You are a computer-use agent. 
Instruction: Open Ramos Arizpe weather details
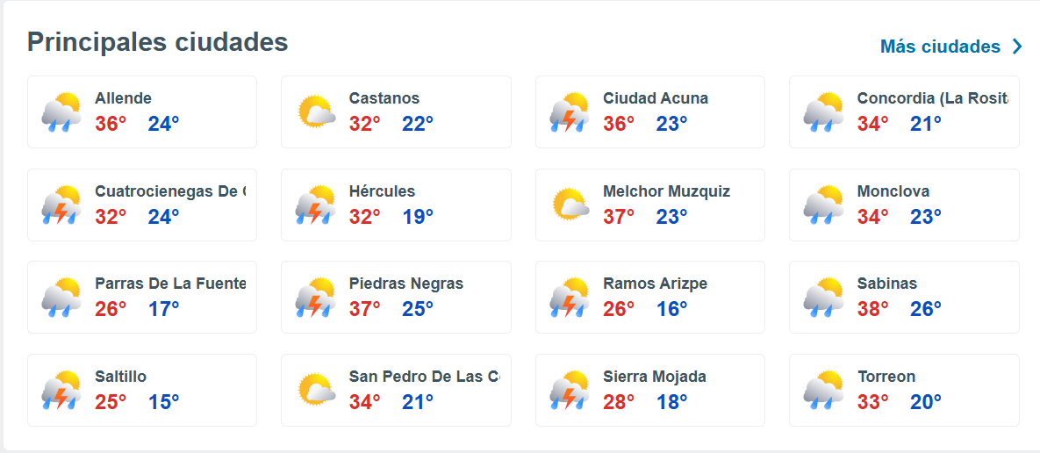coord(655,284)
